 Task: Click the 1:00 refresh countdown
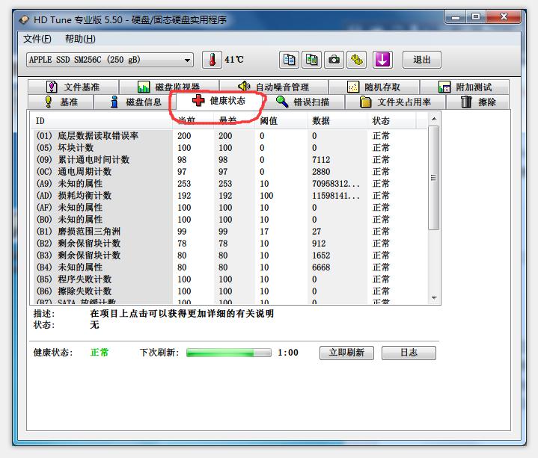[288, 353]
